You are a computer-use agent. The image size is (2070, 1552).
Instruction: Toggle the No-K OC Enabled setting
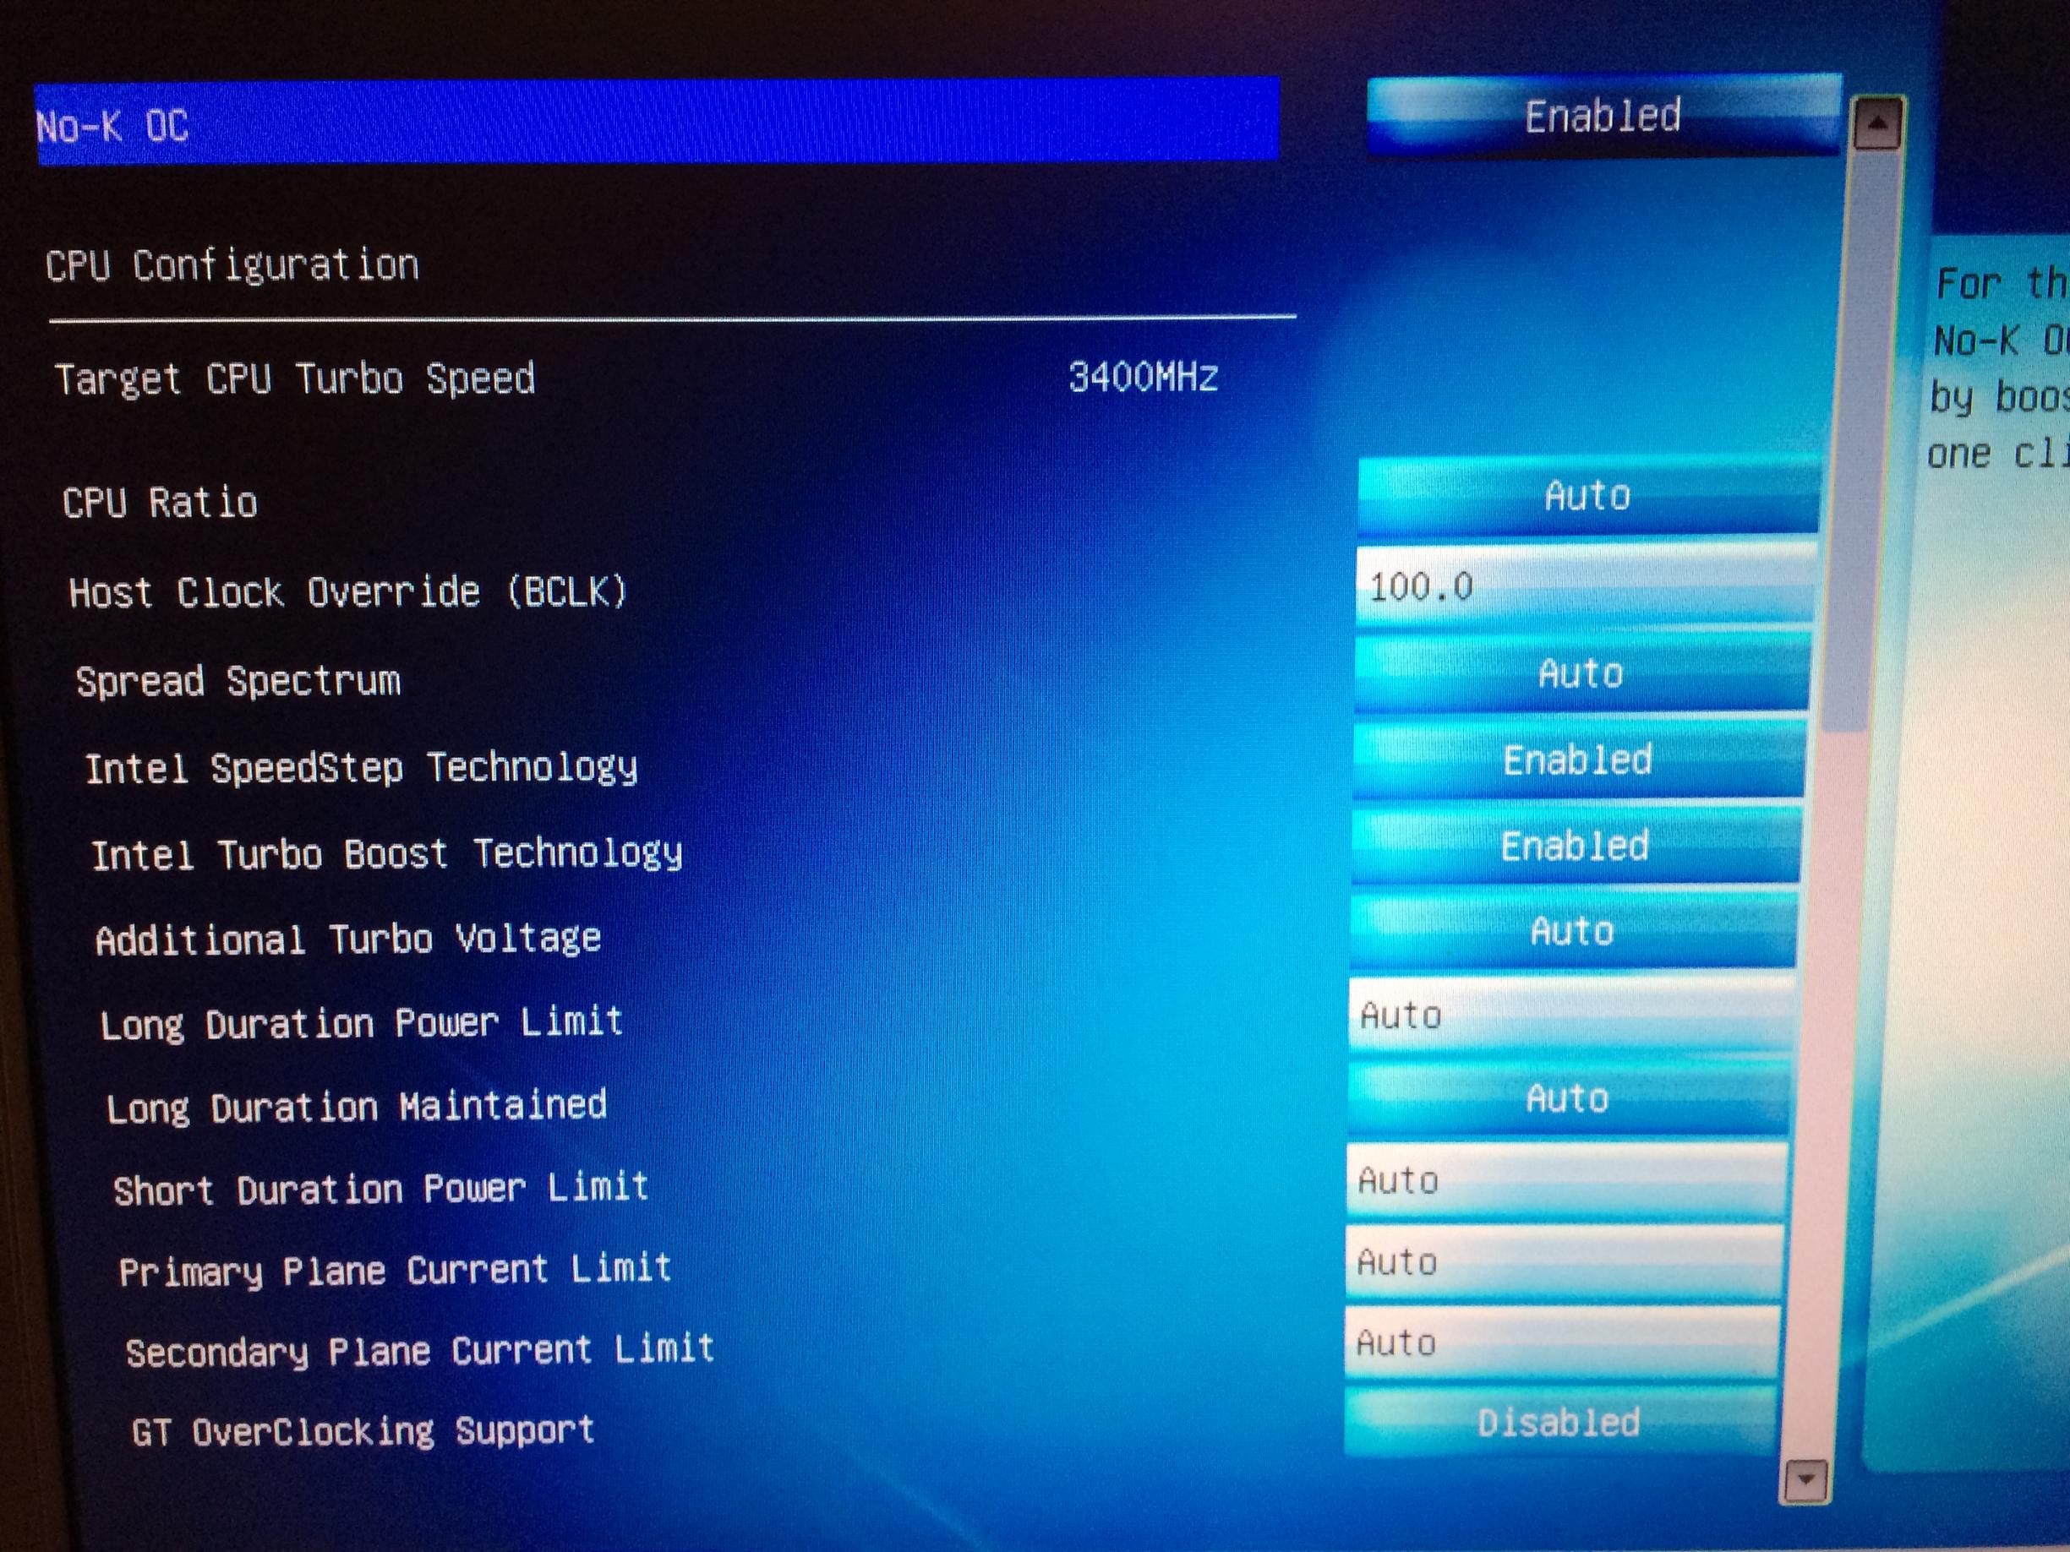[x=1603, y=116]
